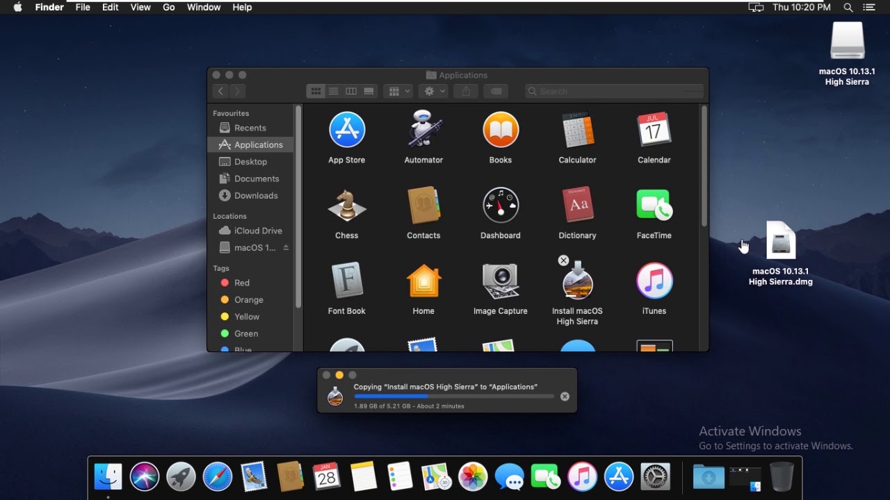Open the Books app icon
The height and width of the screenshot is (500, 890).
coord(501,130)
